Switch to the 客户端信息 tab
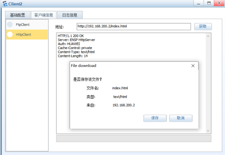This screenshot has width=225, height=155. coord(44,15)
